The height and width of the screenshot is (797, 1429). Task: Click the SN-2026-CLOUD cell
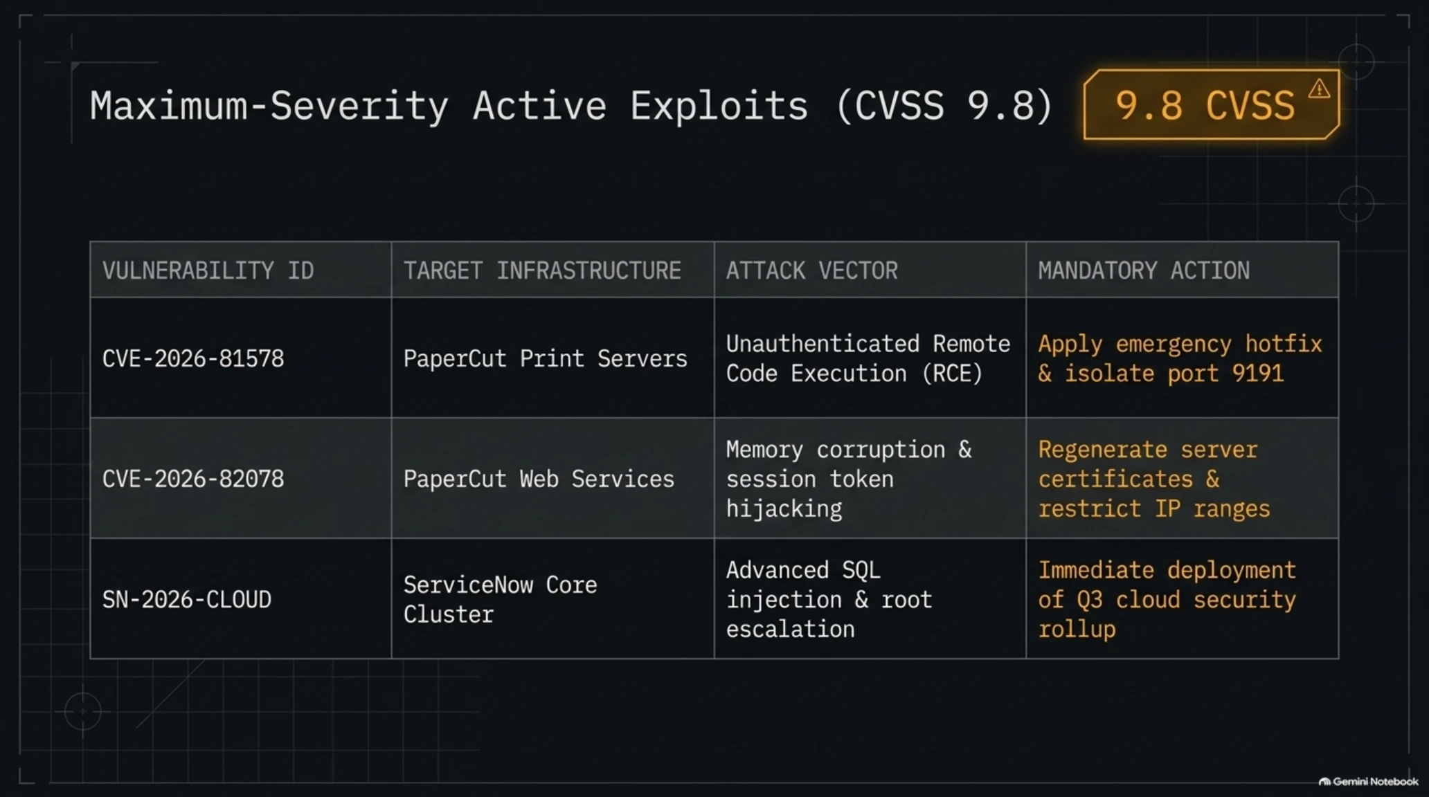click(x=241, y=598)
